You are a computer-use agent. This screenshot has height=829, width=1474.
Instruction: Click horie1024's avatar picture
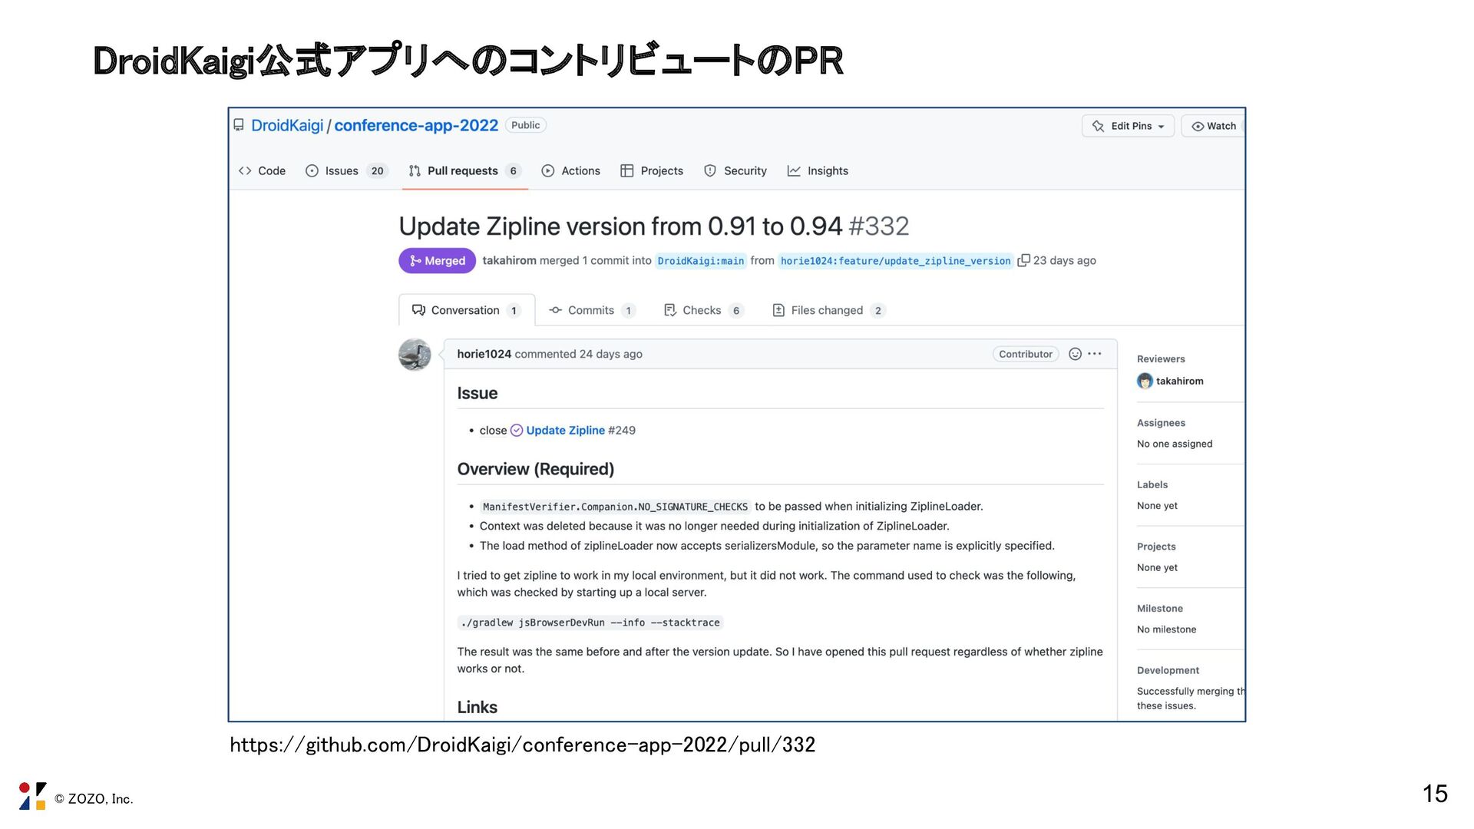[415, 355]
